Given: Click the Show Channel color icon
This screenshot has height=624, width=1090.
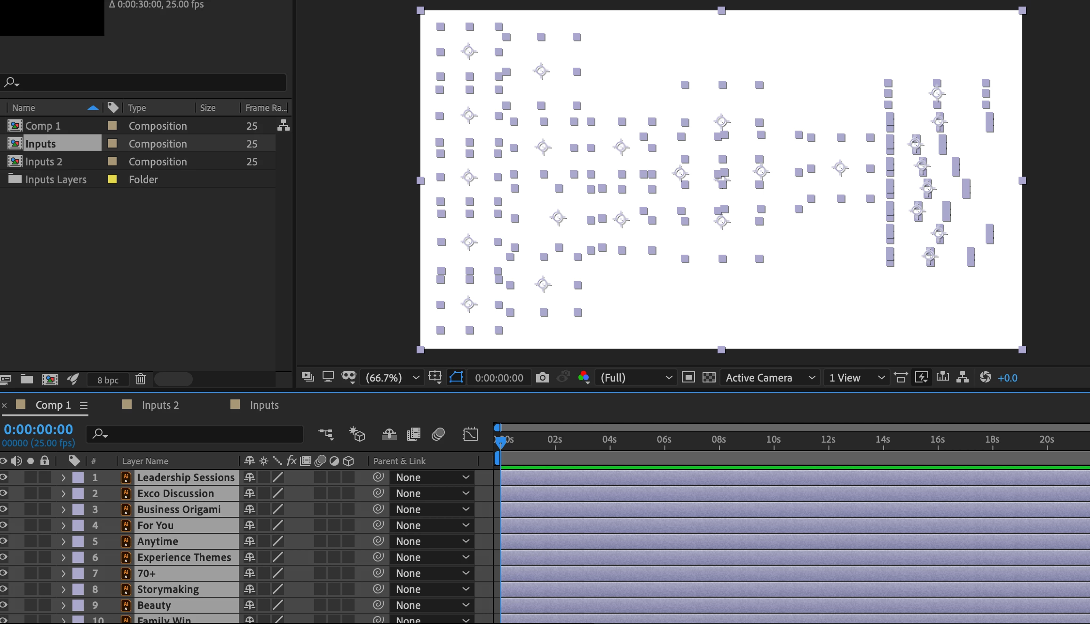Looking at the screenshot, I should point(584,377).
